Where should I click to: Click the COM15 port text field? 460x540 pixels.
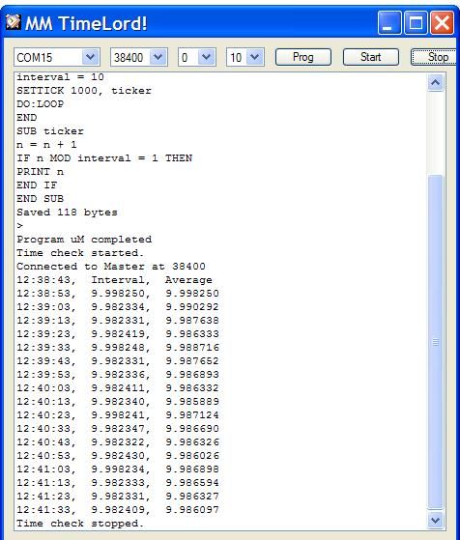(x=48, y=57)
